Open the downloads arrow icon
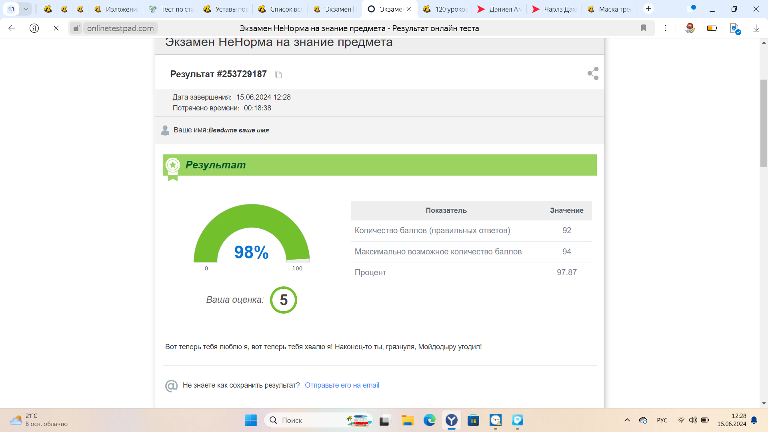The image size is (768, 432). point(756,28)
